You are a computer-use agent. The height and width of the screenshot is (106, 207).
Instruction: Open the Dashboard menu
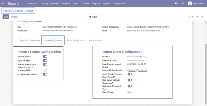point(33,3)
